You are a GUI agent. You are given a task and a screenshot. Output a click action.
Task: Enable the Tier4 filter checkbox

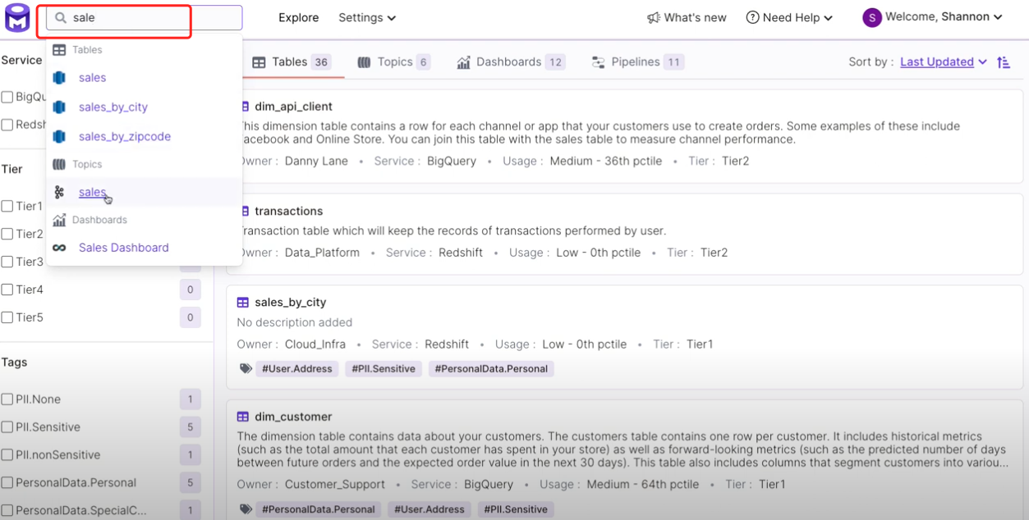click(7, 290)
